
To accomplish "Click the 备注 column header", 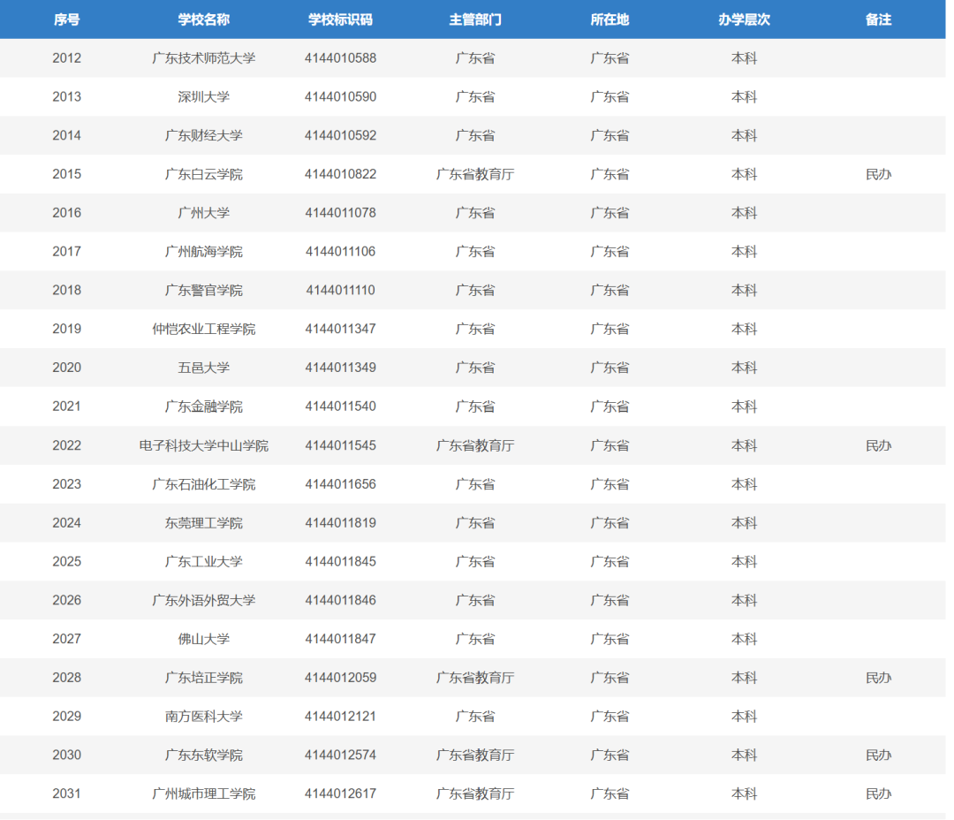I will [x=878, y=19].
